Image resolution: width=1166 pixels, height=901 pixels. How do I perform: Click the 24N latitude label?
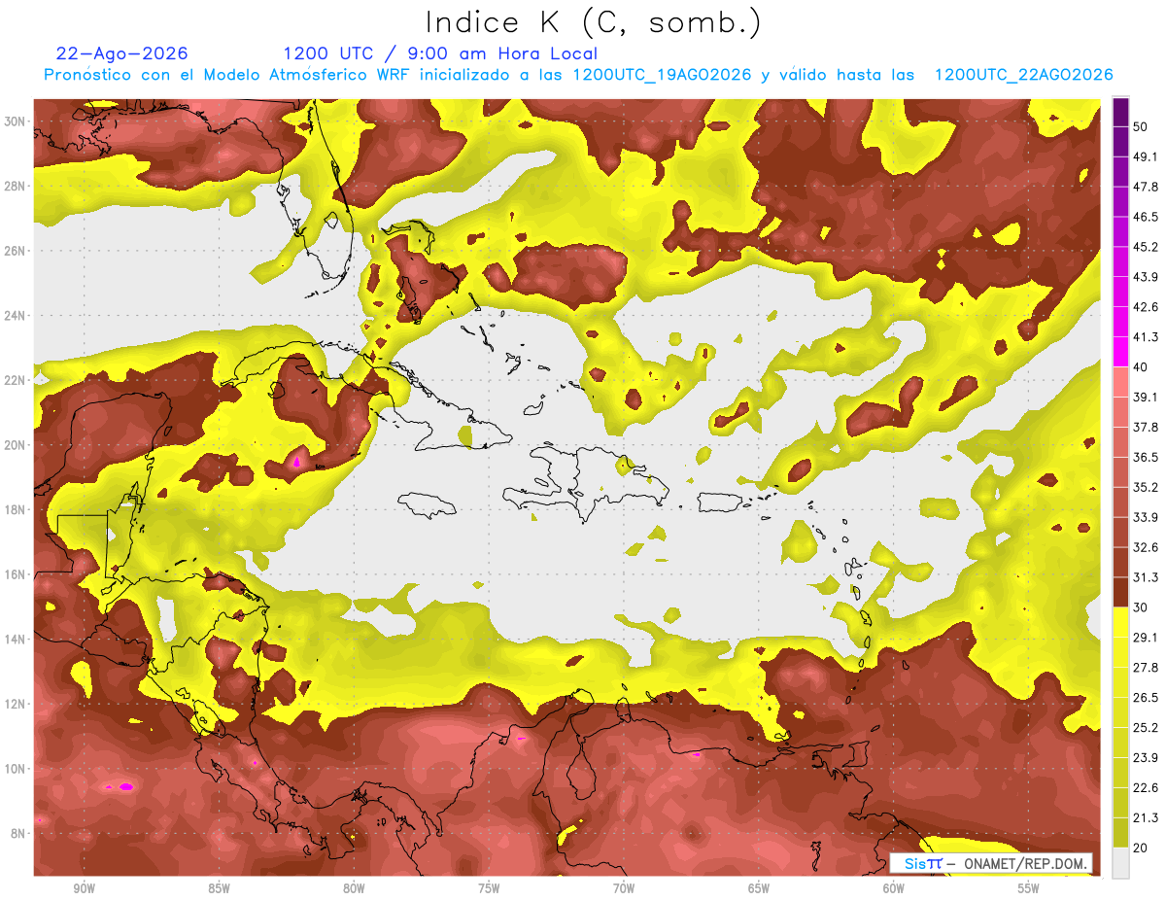(16, 316)
